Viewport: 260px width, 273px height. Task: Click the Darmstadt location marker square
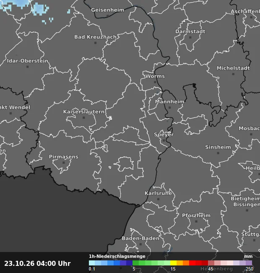tap(190, 37)
